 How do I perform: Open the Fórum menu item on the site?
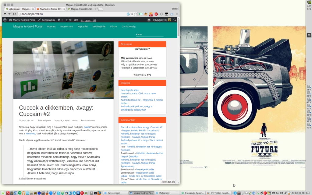tap(113, 27)
